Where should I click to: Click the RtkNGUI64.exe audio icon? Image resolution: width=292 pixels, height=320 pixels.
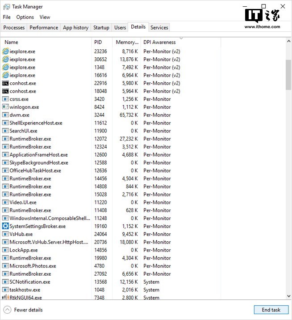(5, 297)
